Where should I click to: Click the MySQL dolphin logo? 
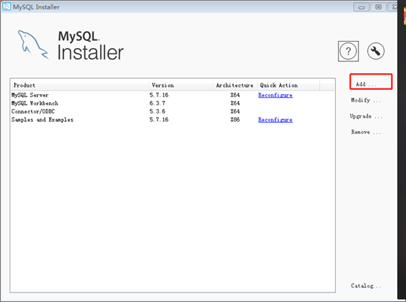click(33, 45)
